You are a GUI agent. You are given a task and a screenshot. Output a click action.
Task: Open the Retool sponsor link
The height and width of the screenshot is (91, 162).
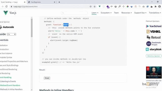(154, 37)
